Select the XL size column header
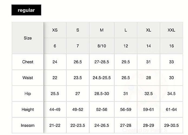Image resolution: width=188 pixels, height=135 pixels. pyautogui.click(x=148, y=30)
